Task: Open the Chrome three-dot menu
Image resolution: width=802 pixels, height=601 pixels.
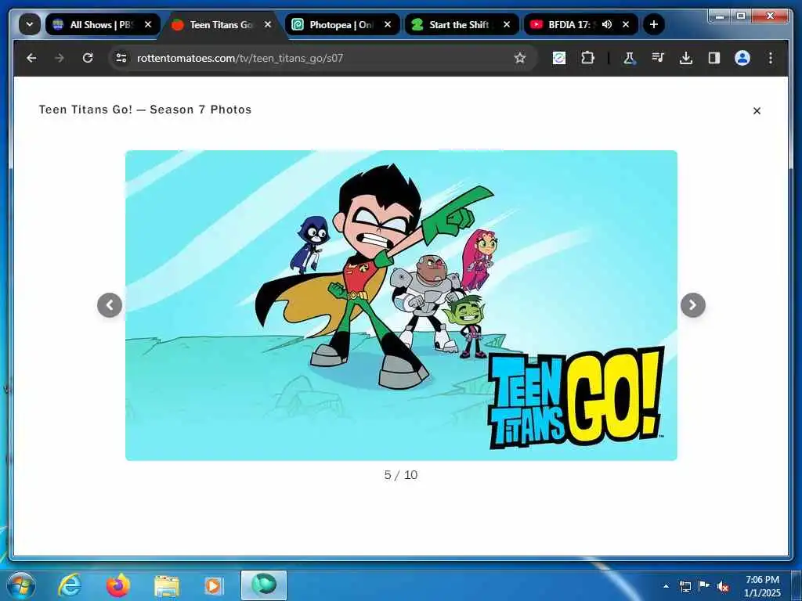Action: pyautogui.click(x=771, y=58)
